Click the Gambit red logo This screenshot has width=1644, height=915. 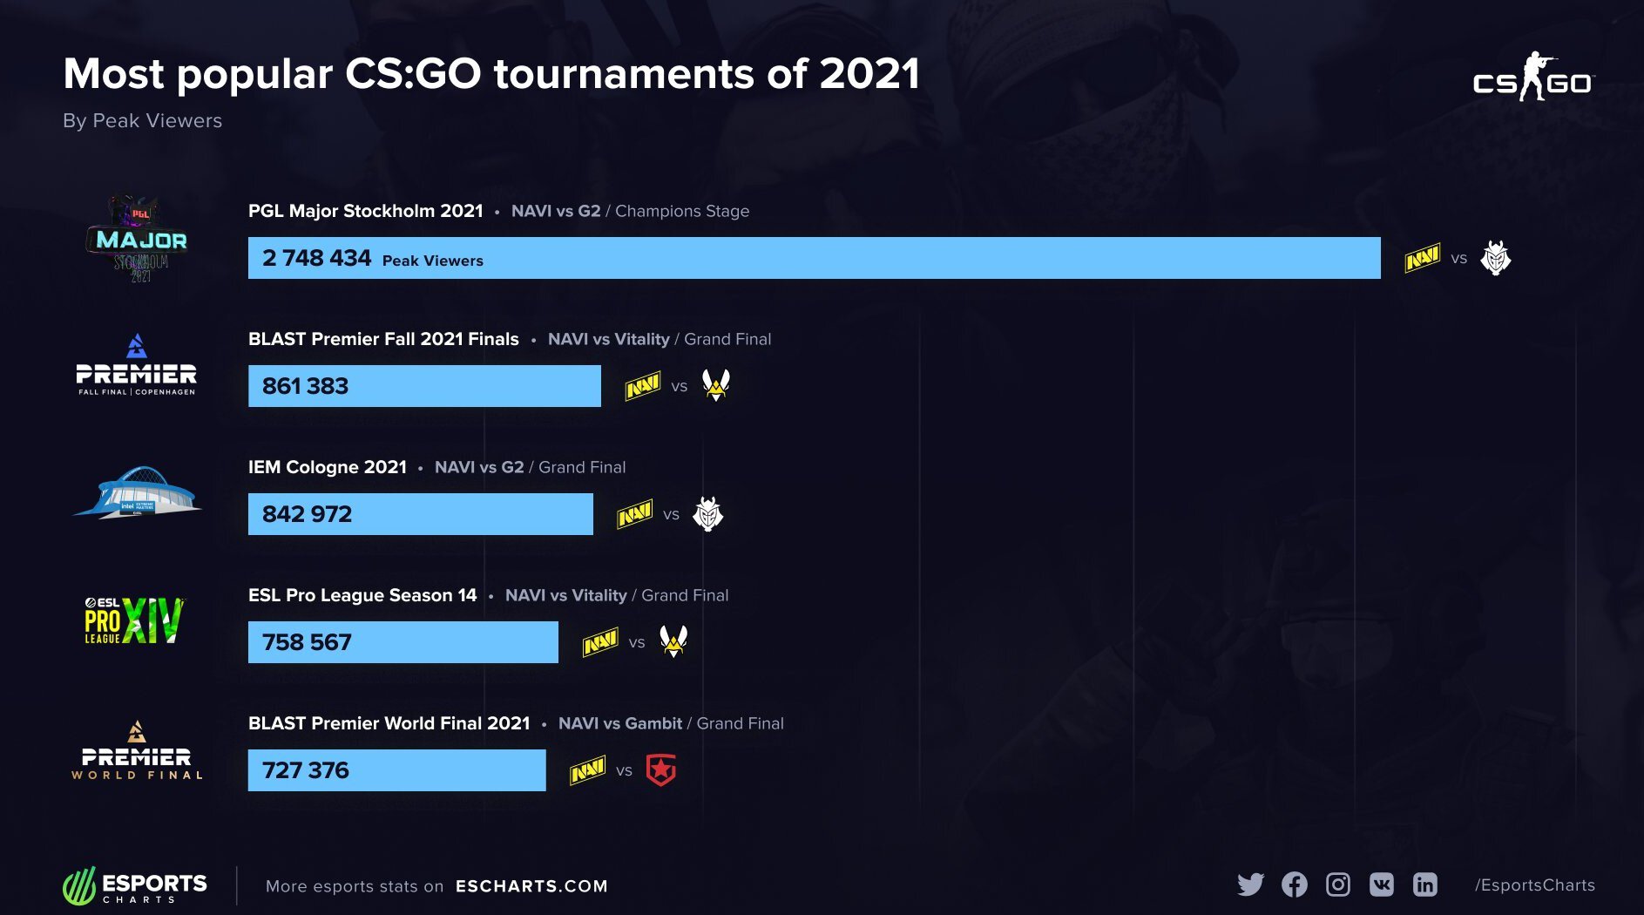click(661, 770)
